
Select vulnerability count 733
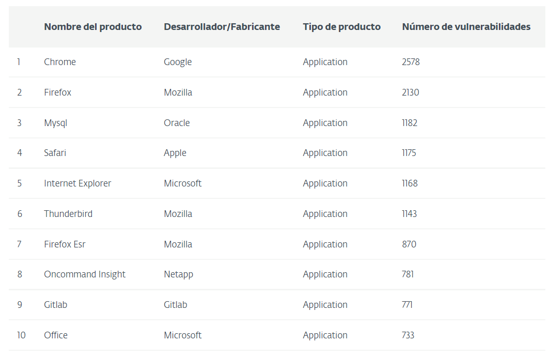click(408, 335)
